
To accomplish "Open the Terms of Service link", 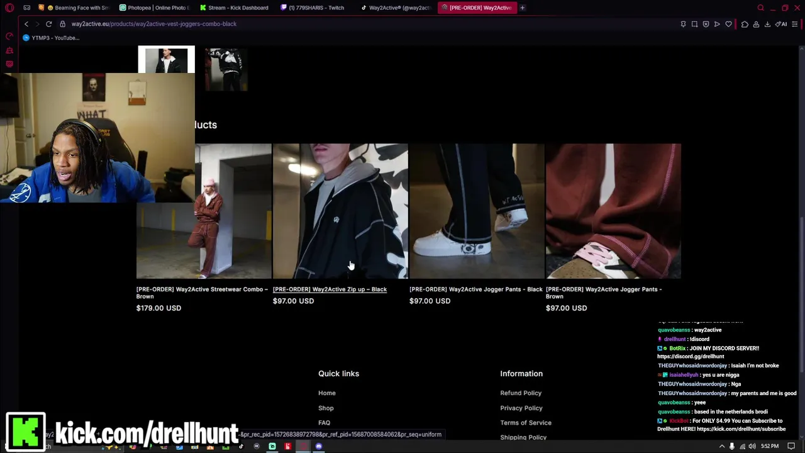I will [526, 423].
